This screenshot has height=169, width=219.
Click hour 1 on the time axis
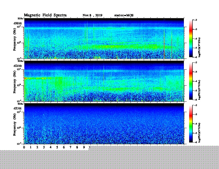pos(31,147)
